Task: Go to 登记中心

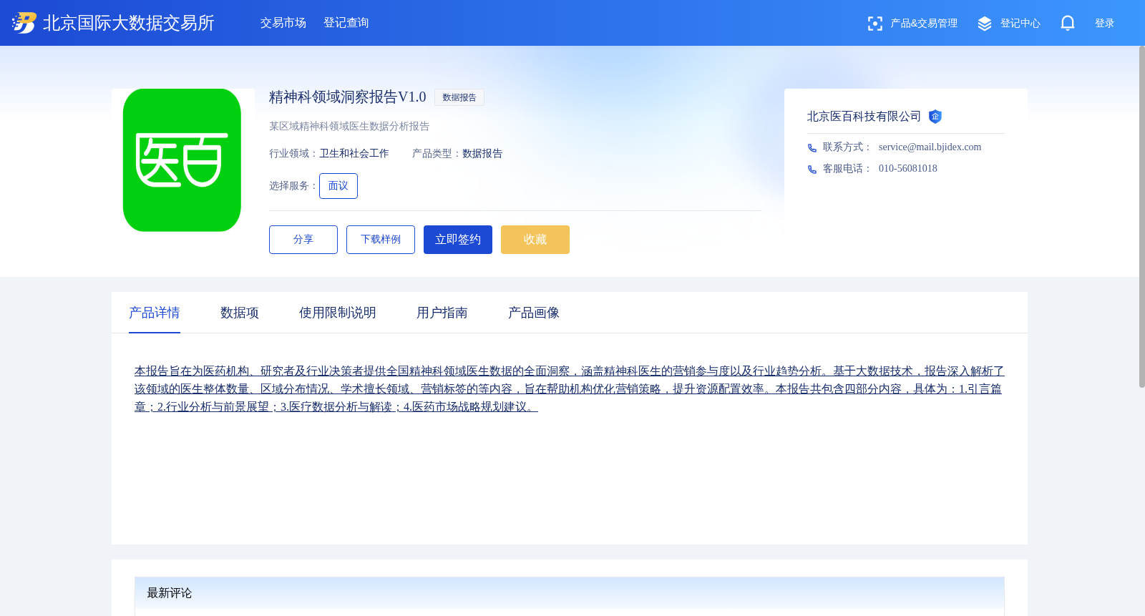Action: 1020,24
